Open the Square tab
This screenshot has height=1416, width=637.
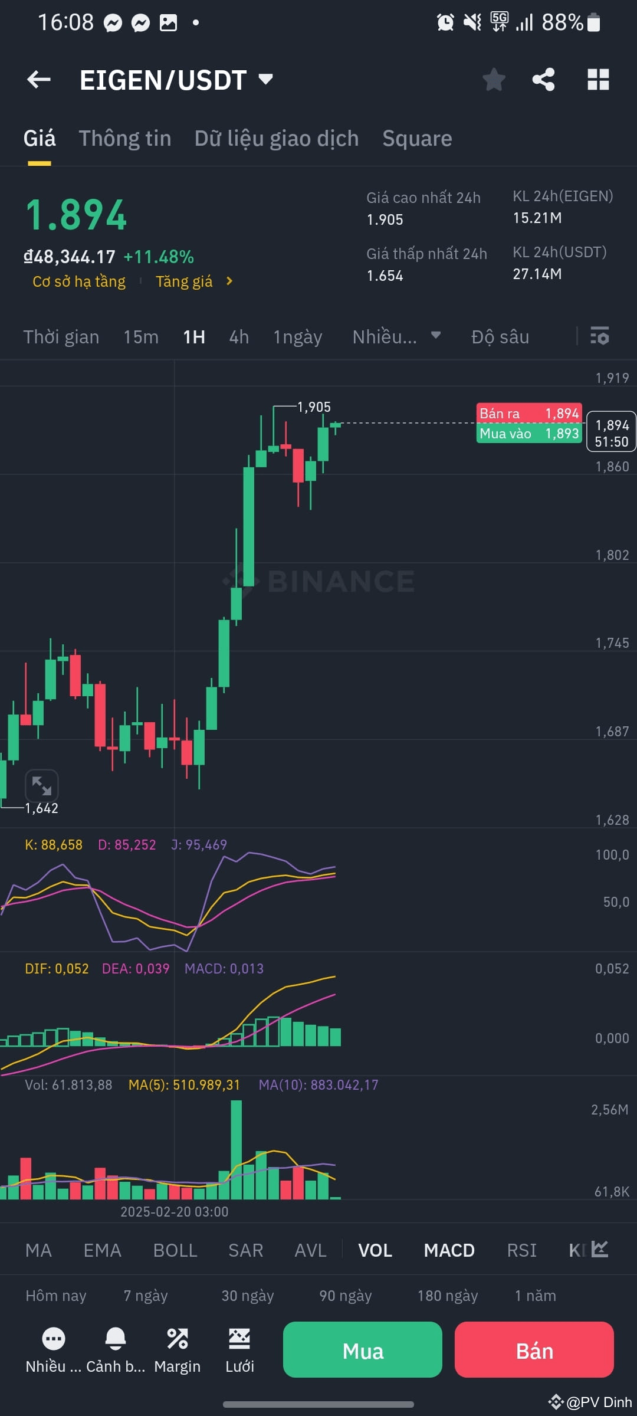point(417,138)
